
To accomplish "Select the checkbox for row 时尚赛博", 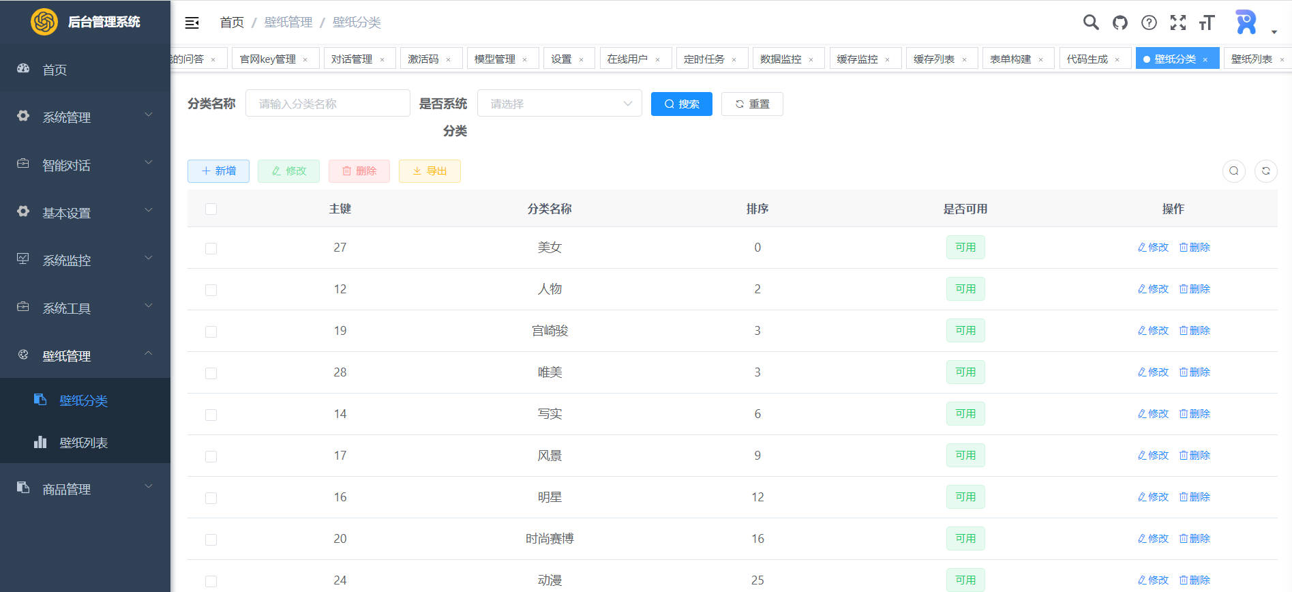I will coord(211,539).
